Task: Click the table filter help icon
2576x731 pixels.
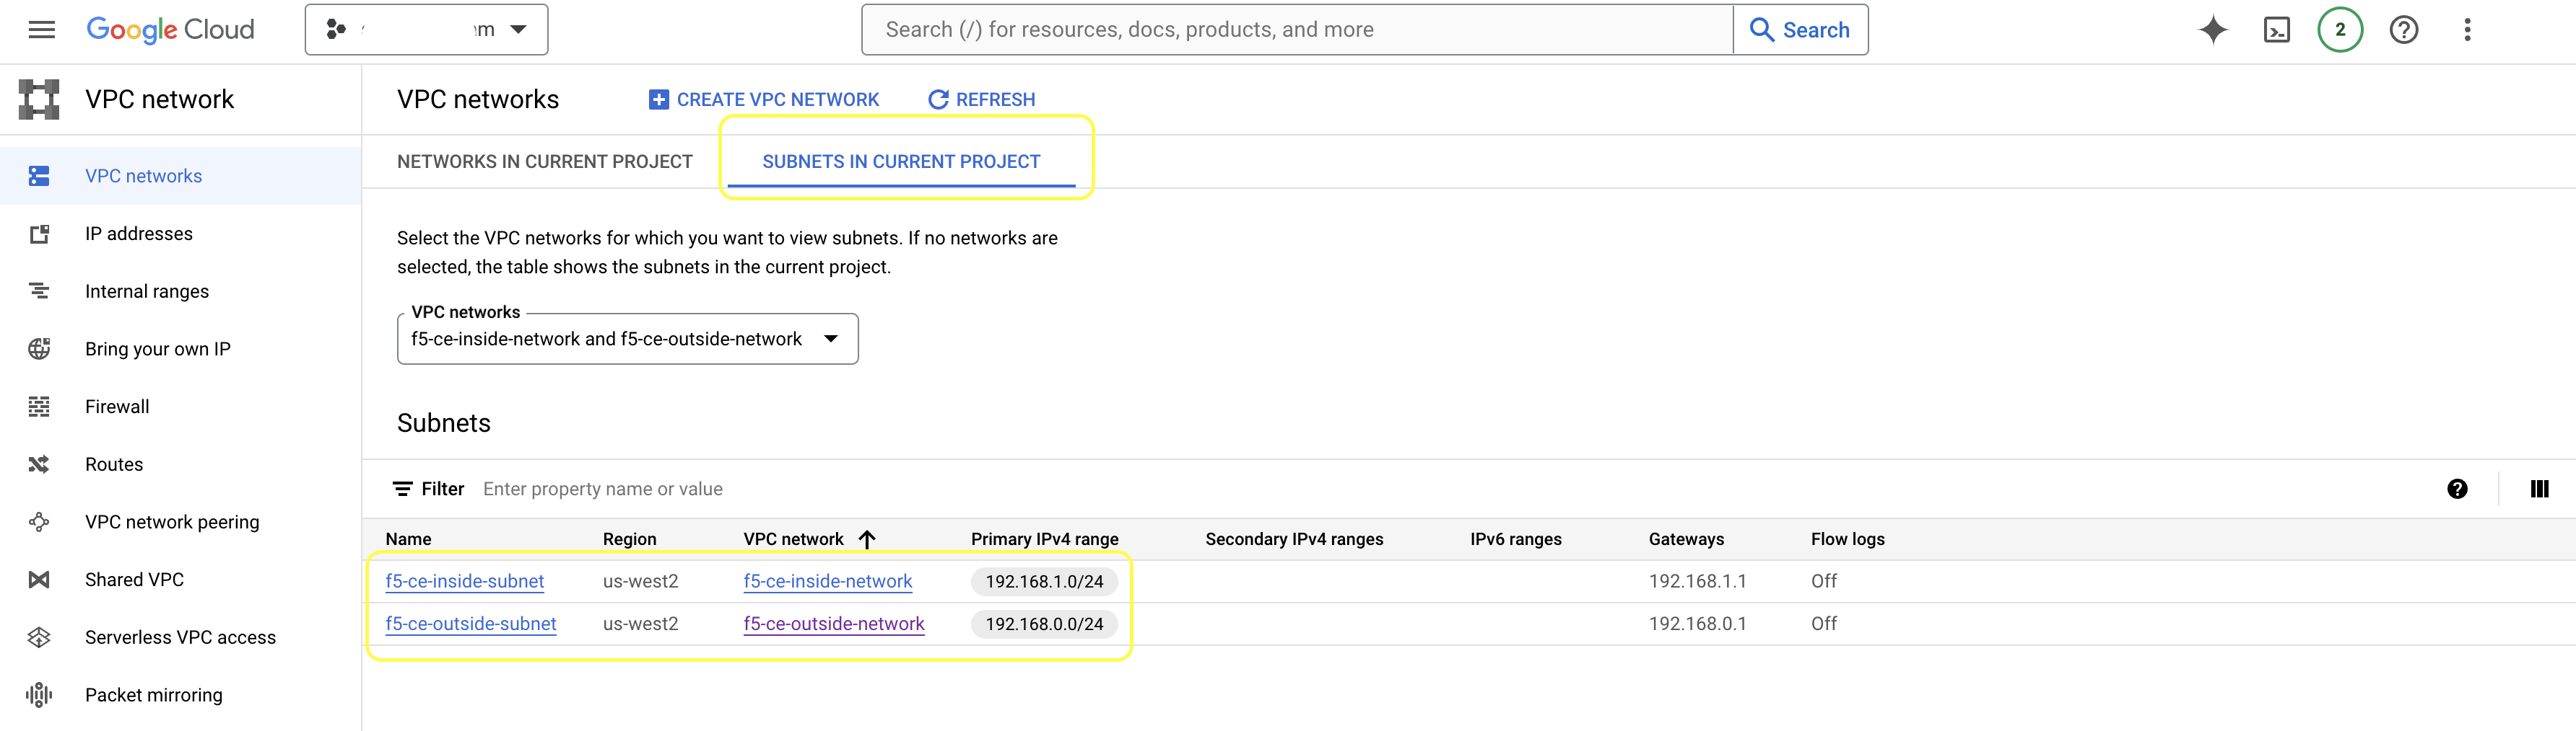Action: click(x=2457, y=489)
